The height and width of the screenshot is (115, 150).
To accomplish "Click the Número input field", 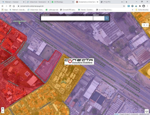I will (x=99, y=18).
